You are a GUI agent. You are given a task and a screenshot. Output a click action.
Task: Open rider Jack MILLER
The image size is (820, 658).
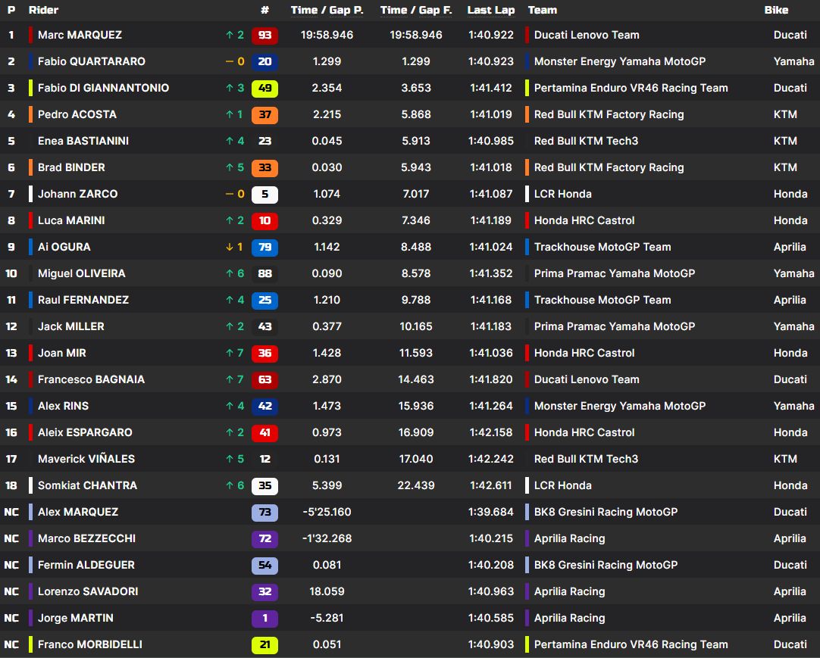(x=71, y=326)
